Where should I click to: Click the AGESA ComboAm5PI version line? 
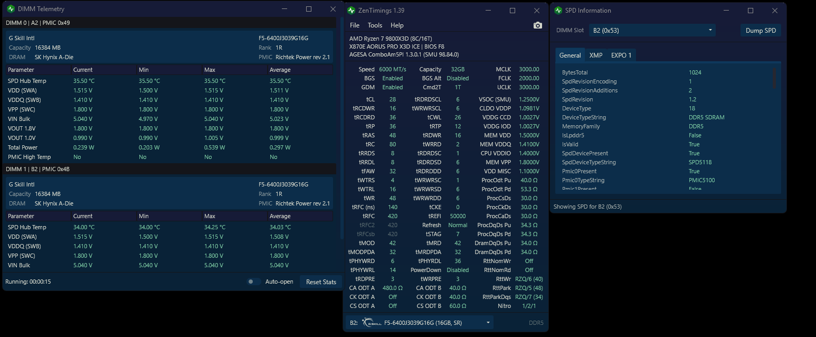(x=404, y=54)
